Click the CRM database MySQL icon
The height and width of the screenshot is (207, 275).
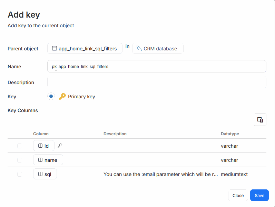(139, 48)
